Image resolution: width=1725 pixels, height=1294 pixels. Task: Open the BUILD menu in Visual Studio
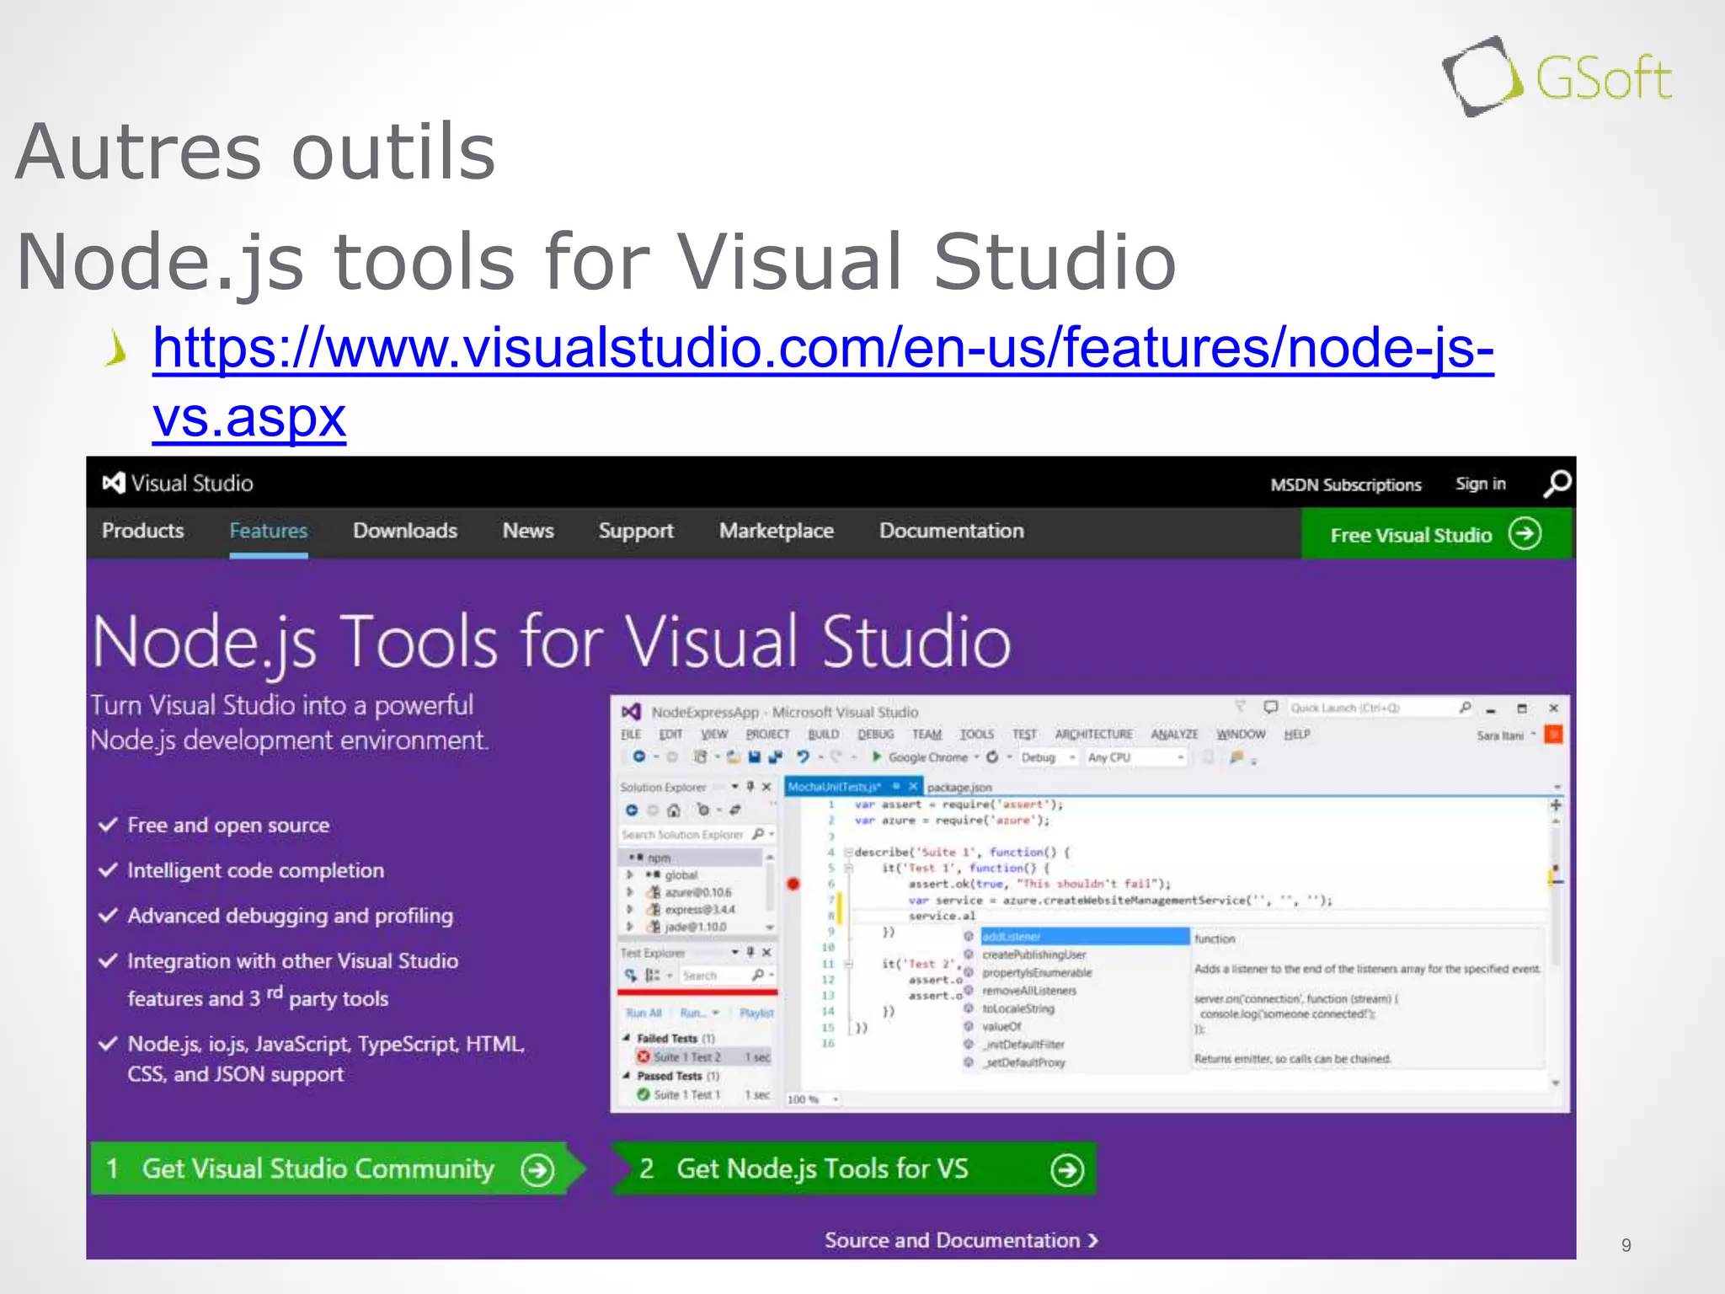pyautogui.click(x=823, y=735)
